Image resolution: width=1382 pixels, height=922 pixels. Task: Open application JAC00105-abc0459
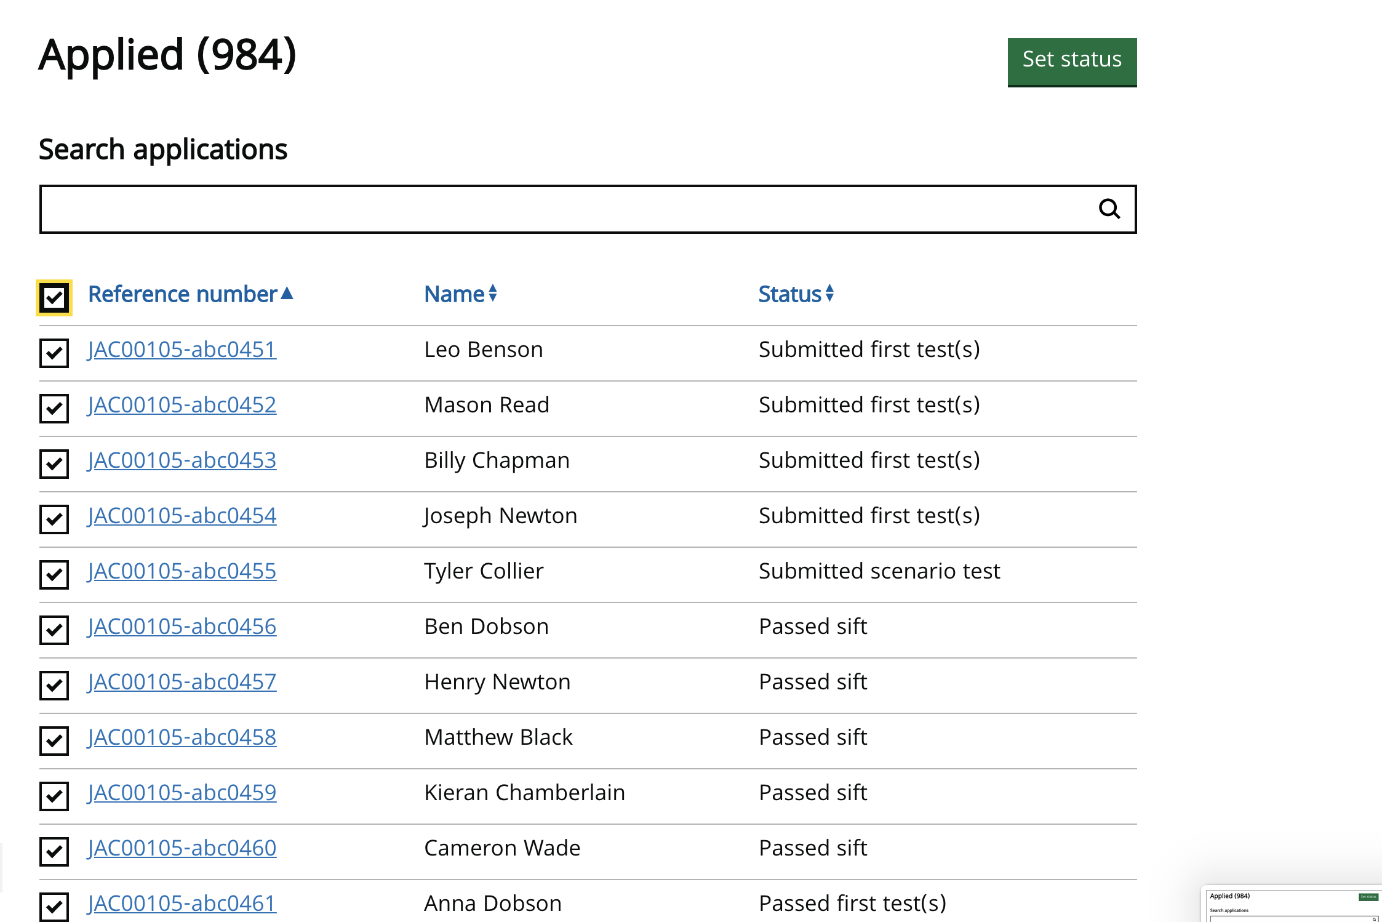coord(182,793)
